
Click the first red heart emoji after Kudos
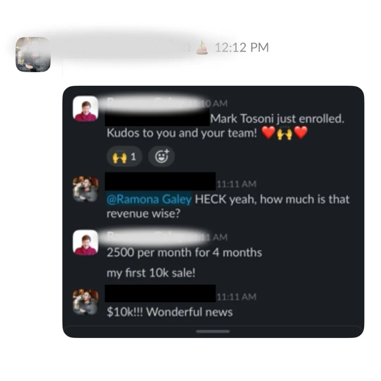268,133
